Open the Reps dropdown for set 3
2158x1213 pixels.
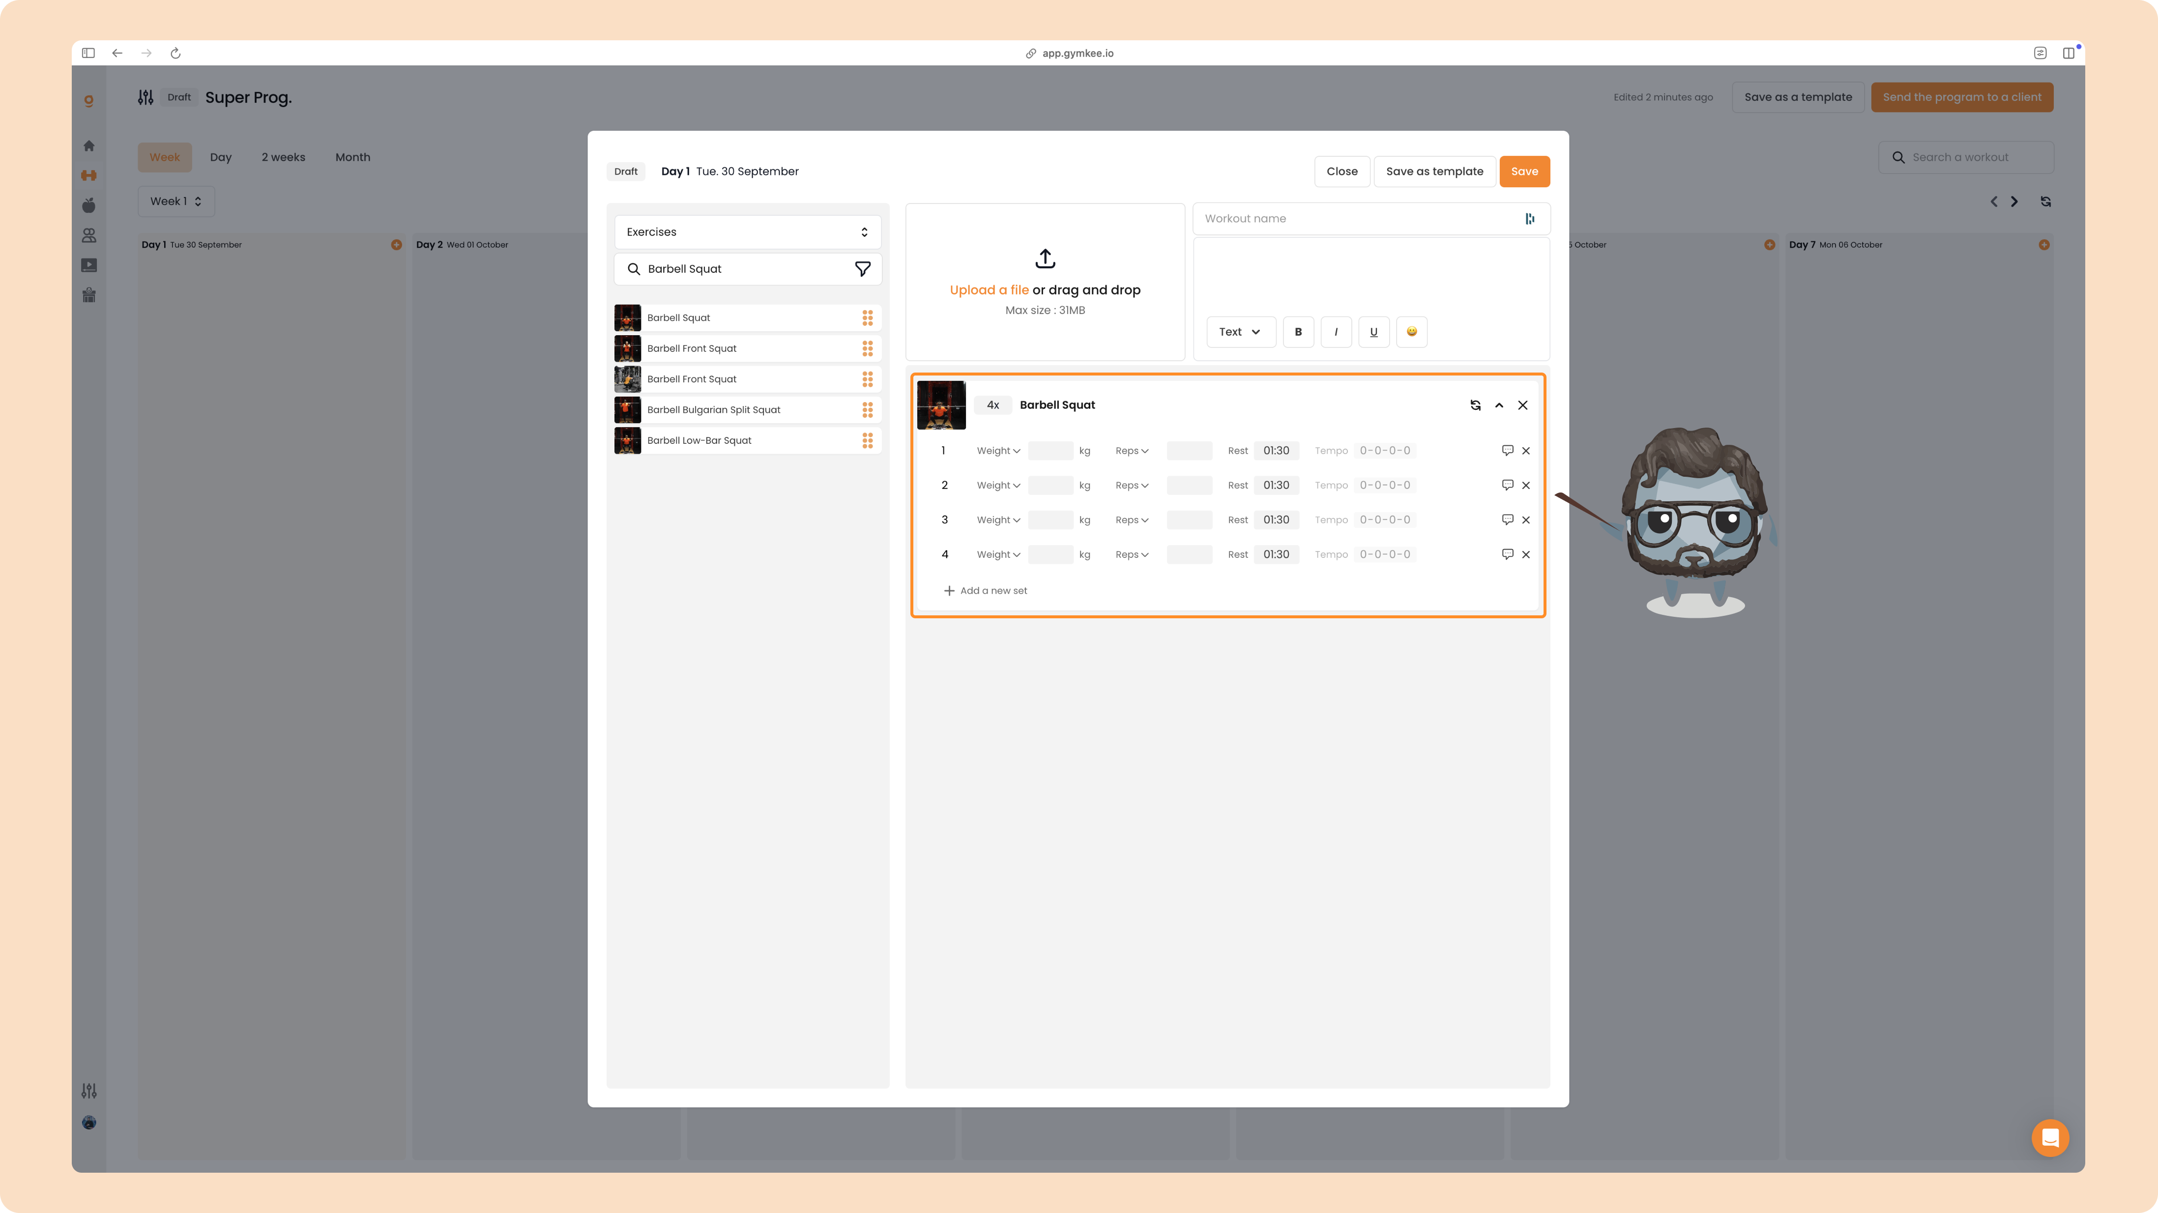(x=1131, y=520)
